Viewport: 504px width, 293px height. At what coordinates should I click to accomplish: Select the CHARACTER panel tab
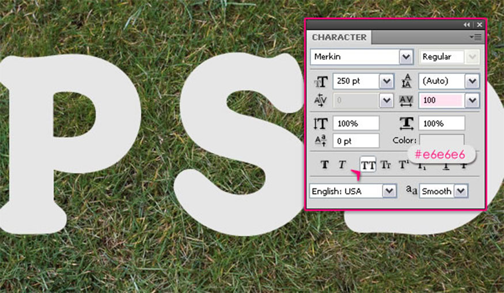[x=339, y=37]
